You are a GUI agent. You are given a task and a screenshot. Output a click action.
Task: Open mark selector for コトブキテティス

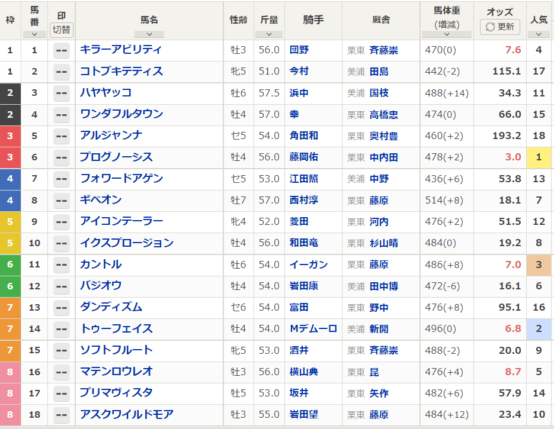point(62,72)
